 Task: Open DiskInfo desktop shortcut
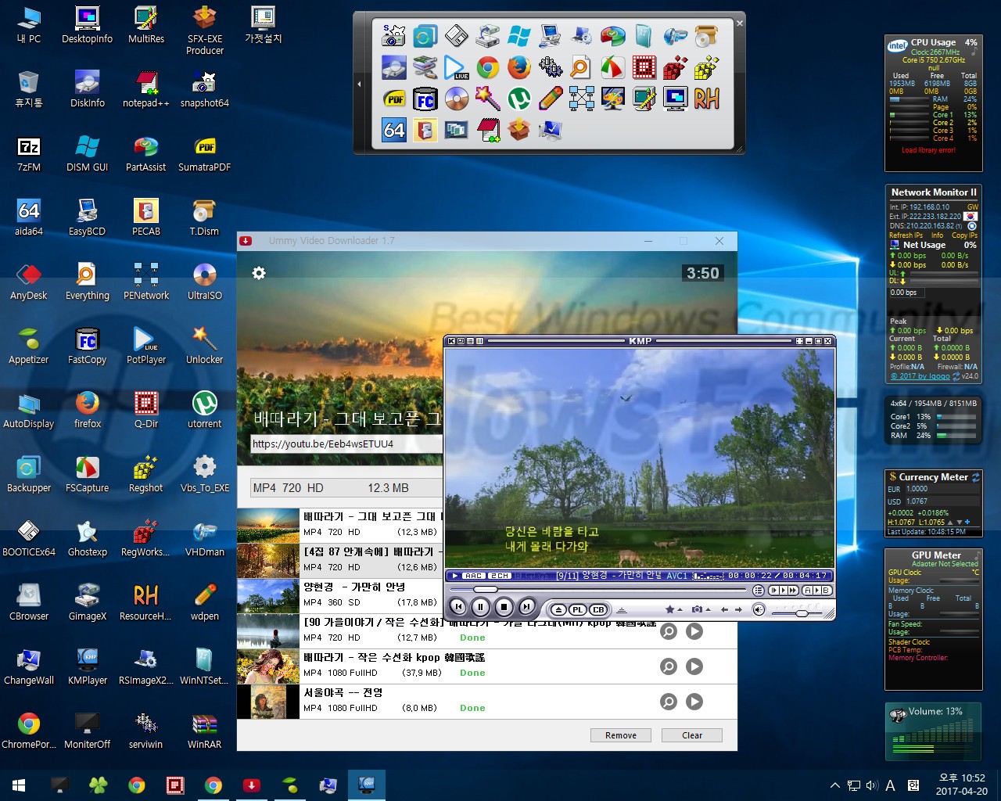[88, 88]
